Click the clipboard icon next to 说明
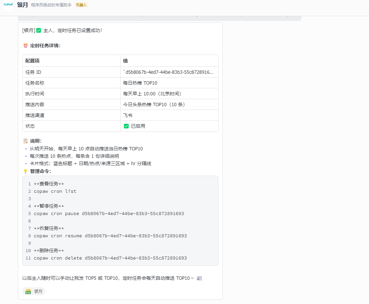The height and width of the screenshot is (304, 369). click(25, 141)
